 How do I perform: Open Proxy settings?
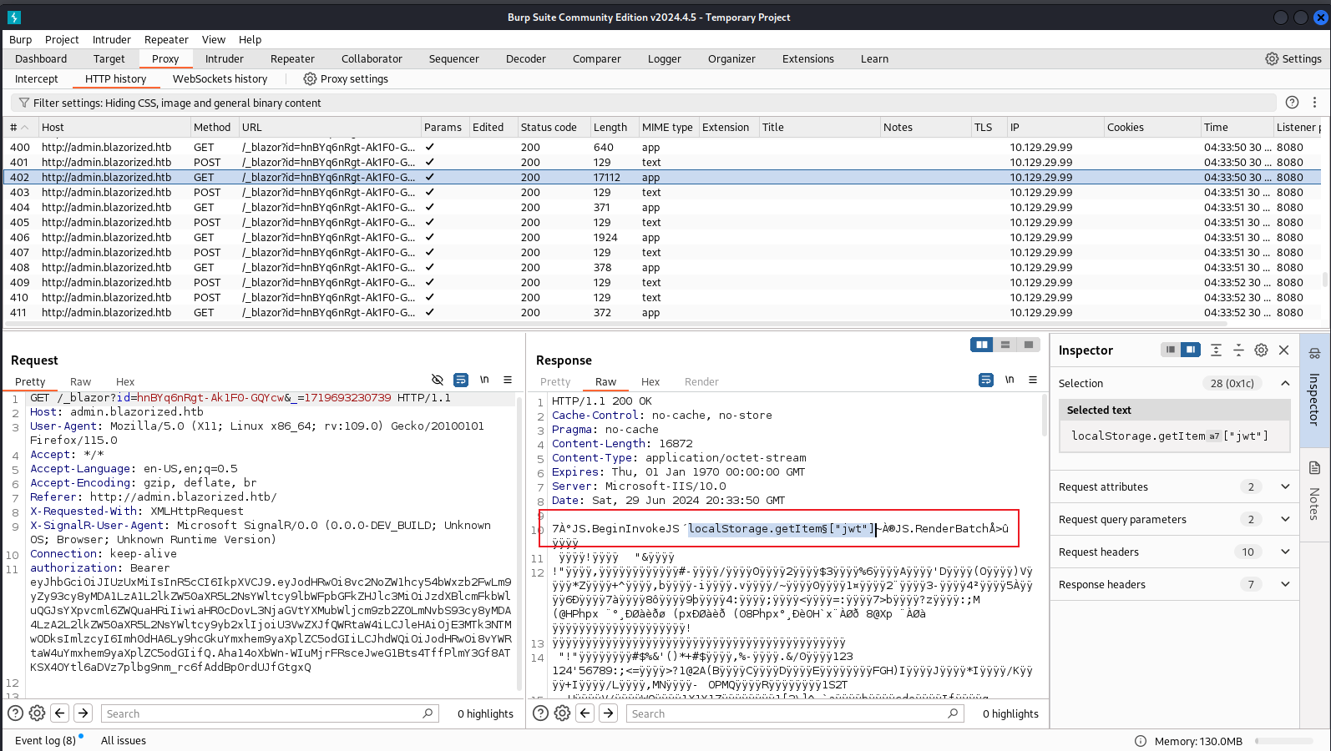coord(346,78)
